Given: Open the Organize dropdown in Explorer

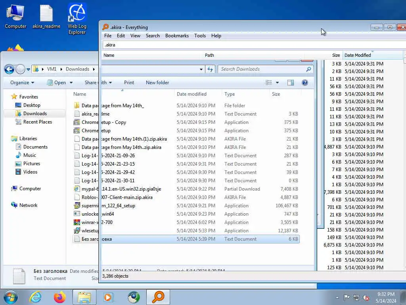Looking at the screenshot, I should 22,83.
